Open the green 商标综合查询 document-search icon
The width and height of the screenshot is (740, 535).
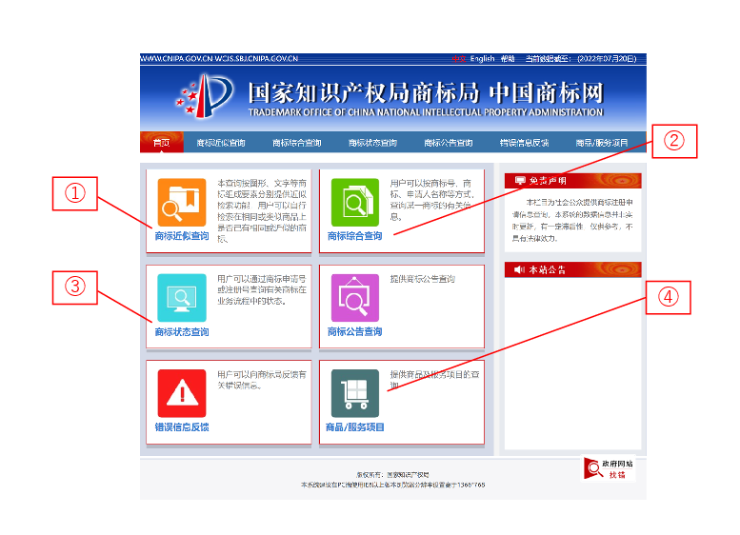pos(355,203)
